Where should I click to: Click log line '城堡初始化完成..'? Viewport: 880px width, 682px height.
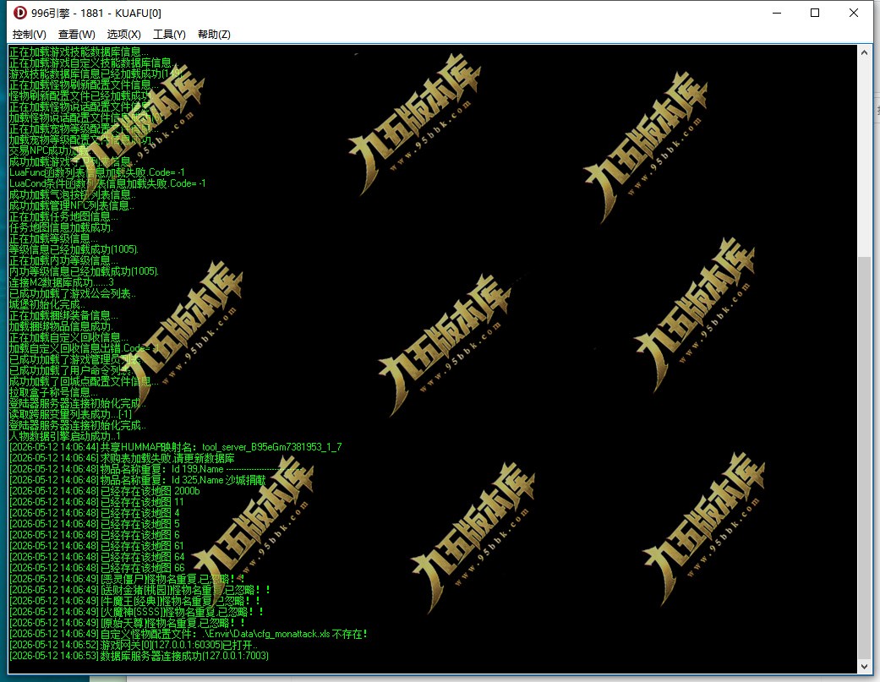47,304
